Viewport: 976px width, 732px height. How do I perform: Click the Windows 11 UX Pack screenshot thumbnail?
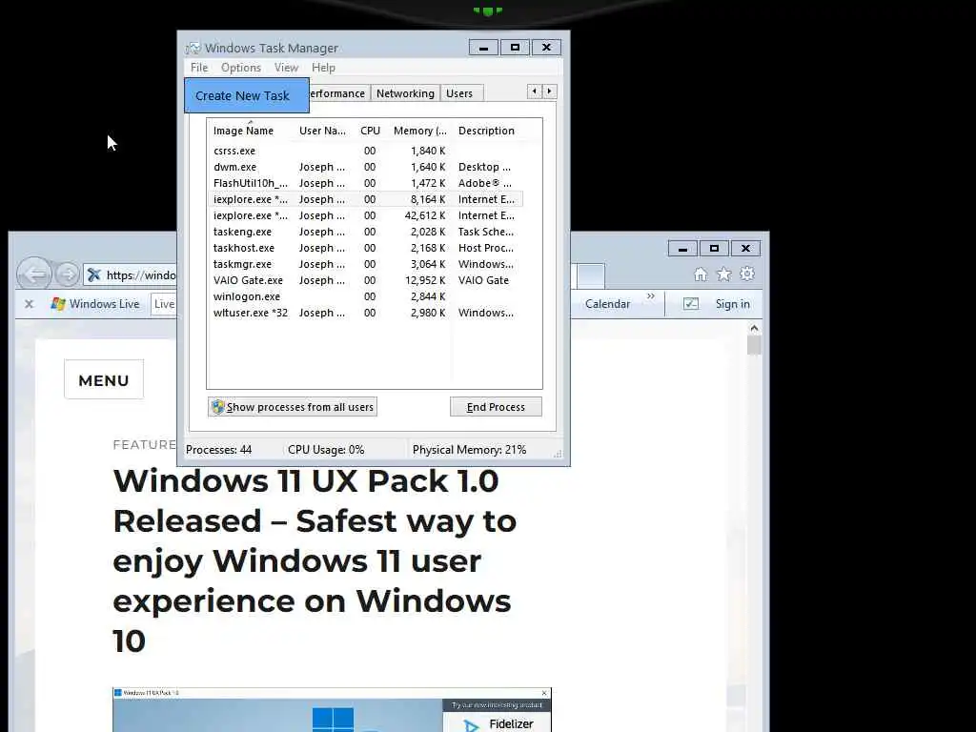332,709
